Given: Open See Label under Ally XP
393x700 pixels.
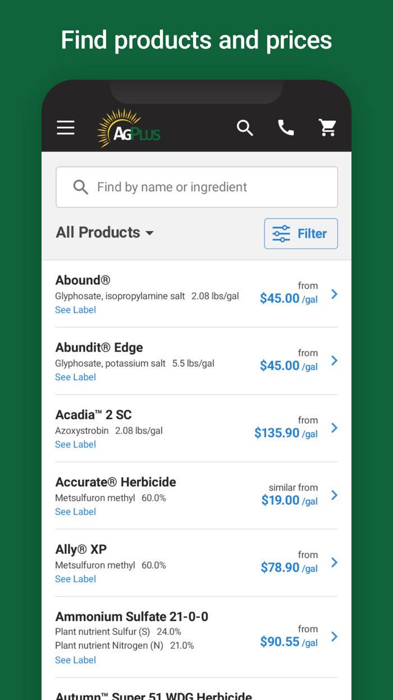Looking at the screenshot, I should point(75,578).
